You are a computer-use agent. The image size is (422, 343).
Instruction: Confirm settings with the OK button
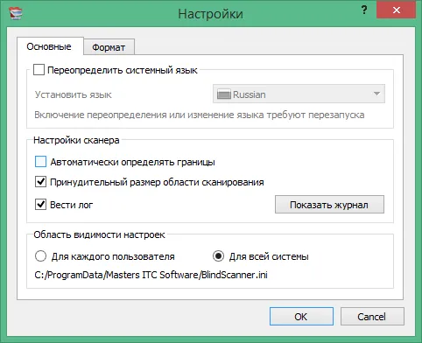301,317
